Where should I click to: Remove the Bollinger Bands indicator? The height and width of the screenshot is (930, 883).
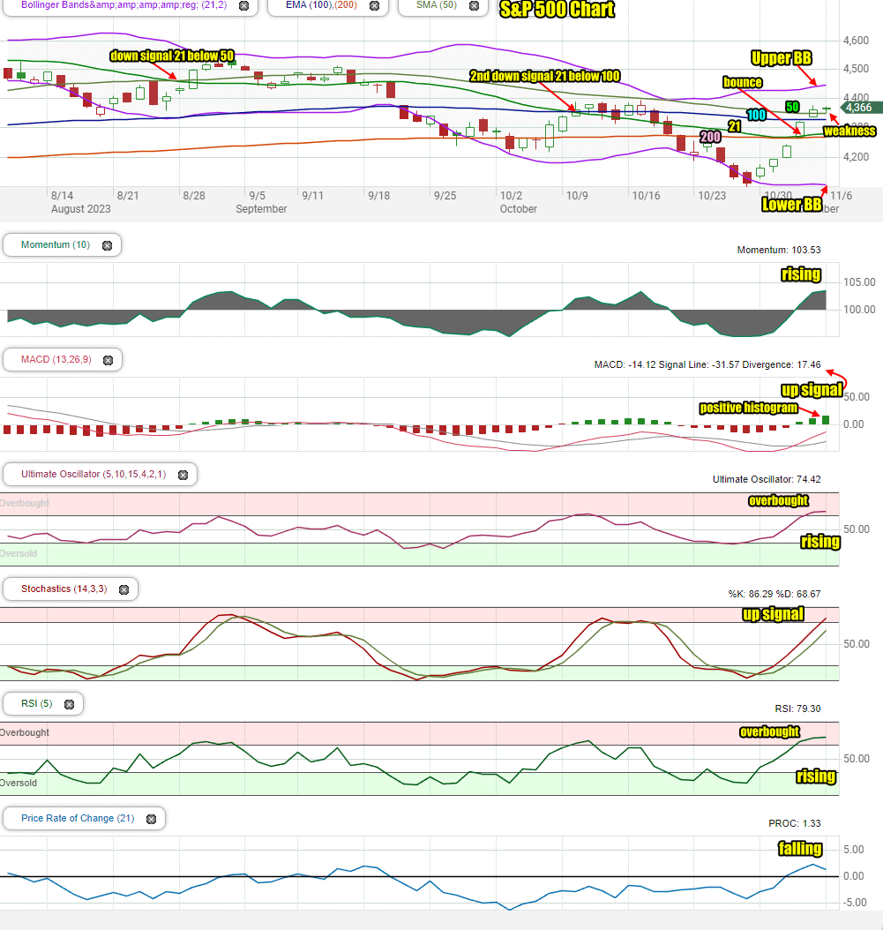point(243,6)
